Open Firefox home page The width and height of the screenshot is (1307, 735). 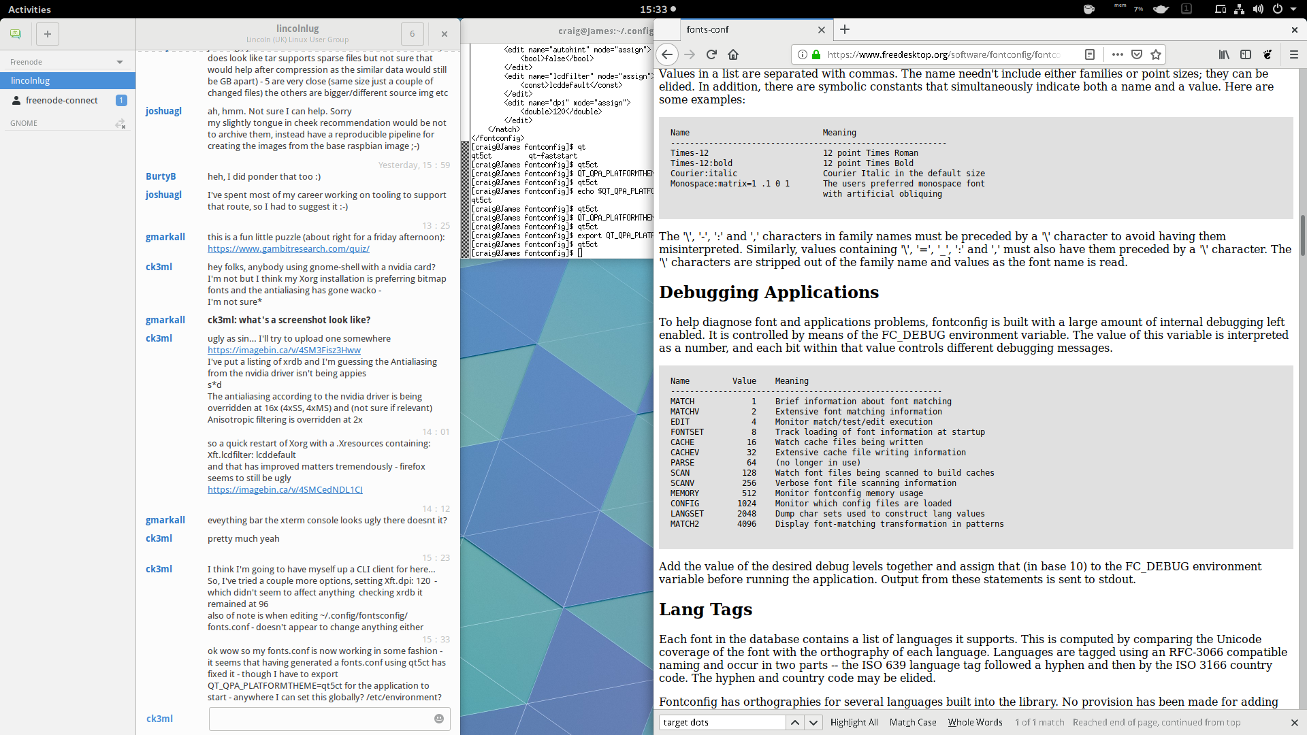pyautogui.click(x=733, y=54)
